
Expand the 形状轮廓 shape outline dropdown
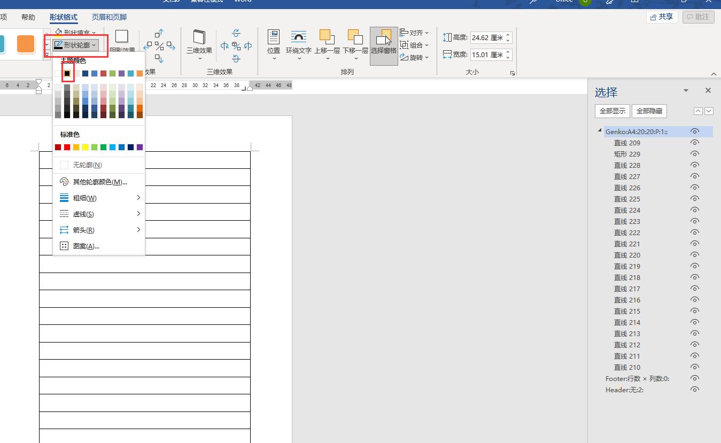pyautogui.click(x=76, y=45)
